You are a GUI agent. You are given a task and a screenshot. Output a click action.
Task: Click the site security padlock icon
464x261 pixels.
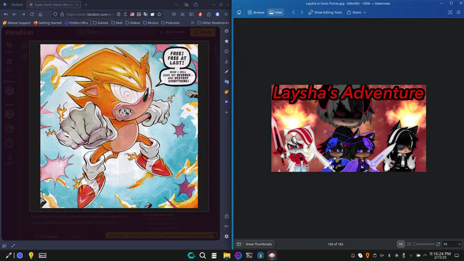[x=62, y=14]
